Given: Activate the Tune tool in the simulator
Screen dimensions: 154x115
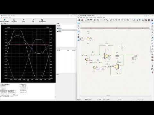Looking at the screenshot, I should click(x=33, y=20).
